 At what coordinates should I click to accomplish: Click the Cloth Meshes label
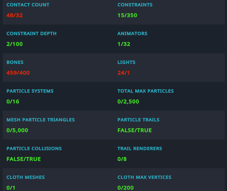pos(25,177)
